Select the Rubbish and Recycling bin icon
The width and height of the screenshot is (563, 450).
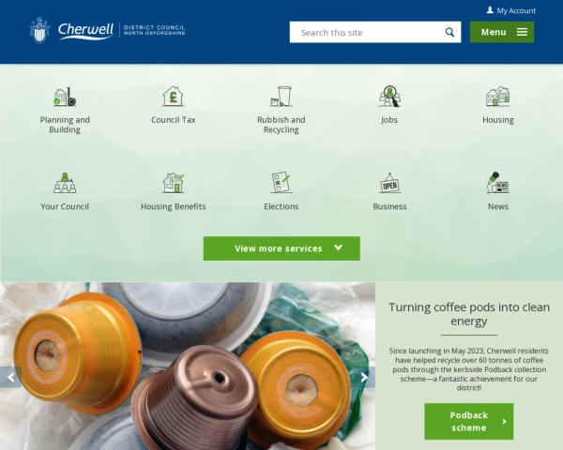pyautogui.click(x=281, y=97)
